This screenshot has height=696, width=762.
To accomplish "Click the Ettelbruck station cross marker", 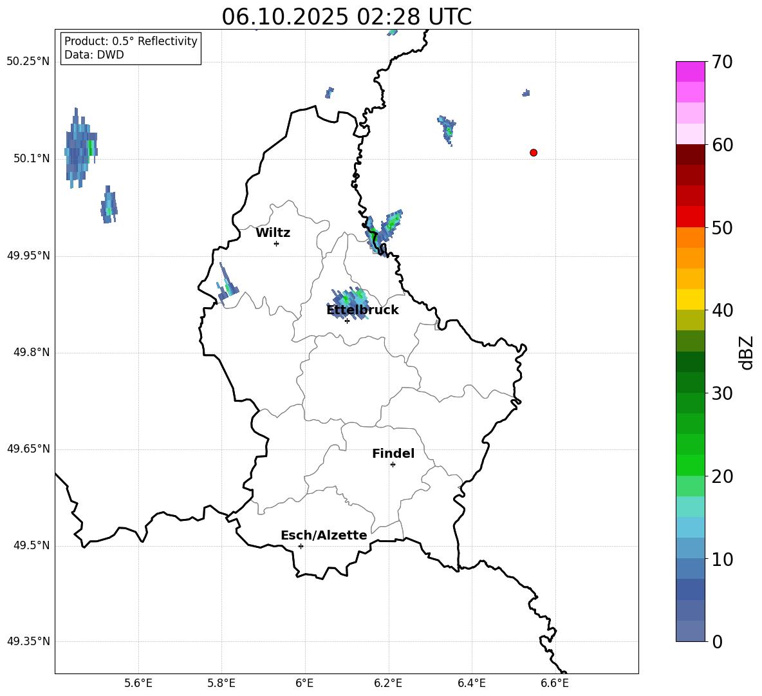I will (x=347, y=321).
